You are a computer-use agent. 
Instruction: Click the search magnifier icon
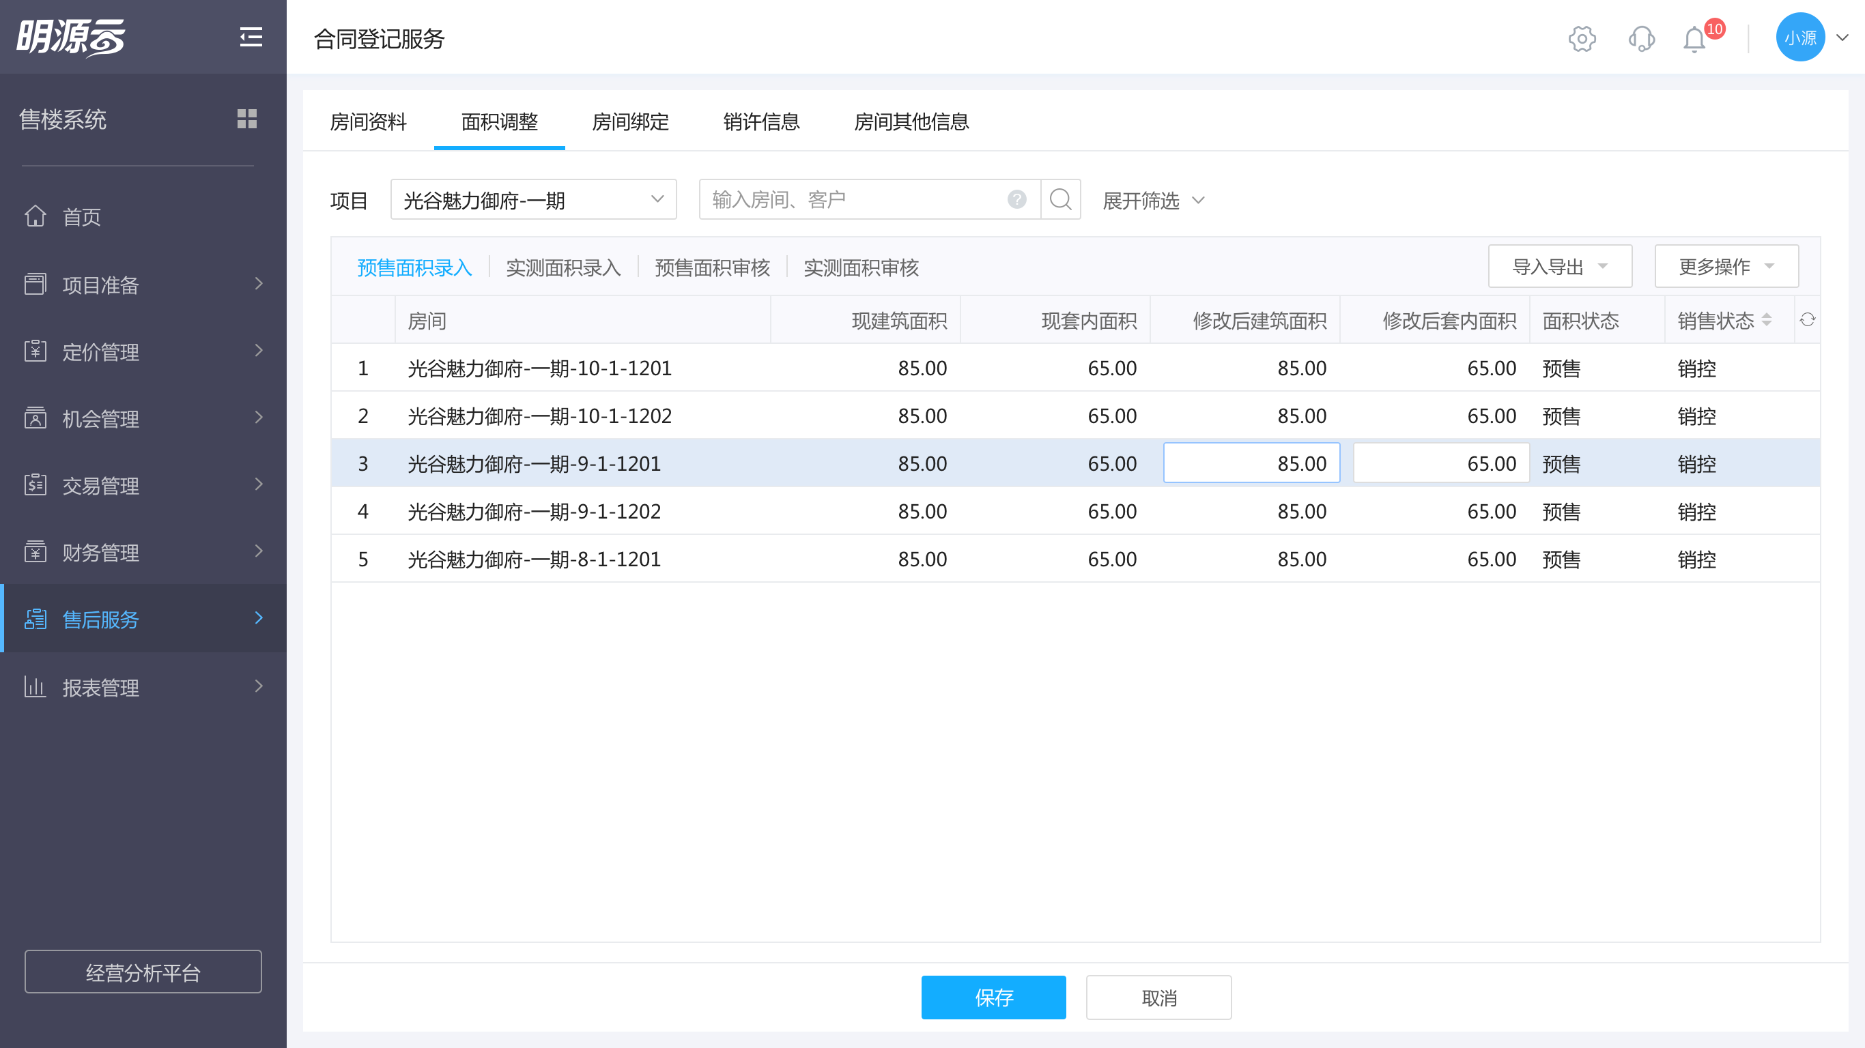click(x=1061, y=199)
